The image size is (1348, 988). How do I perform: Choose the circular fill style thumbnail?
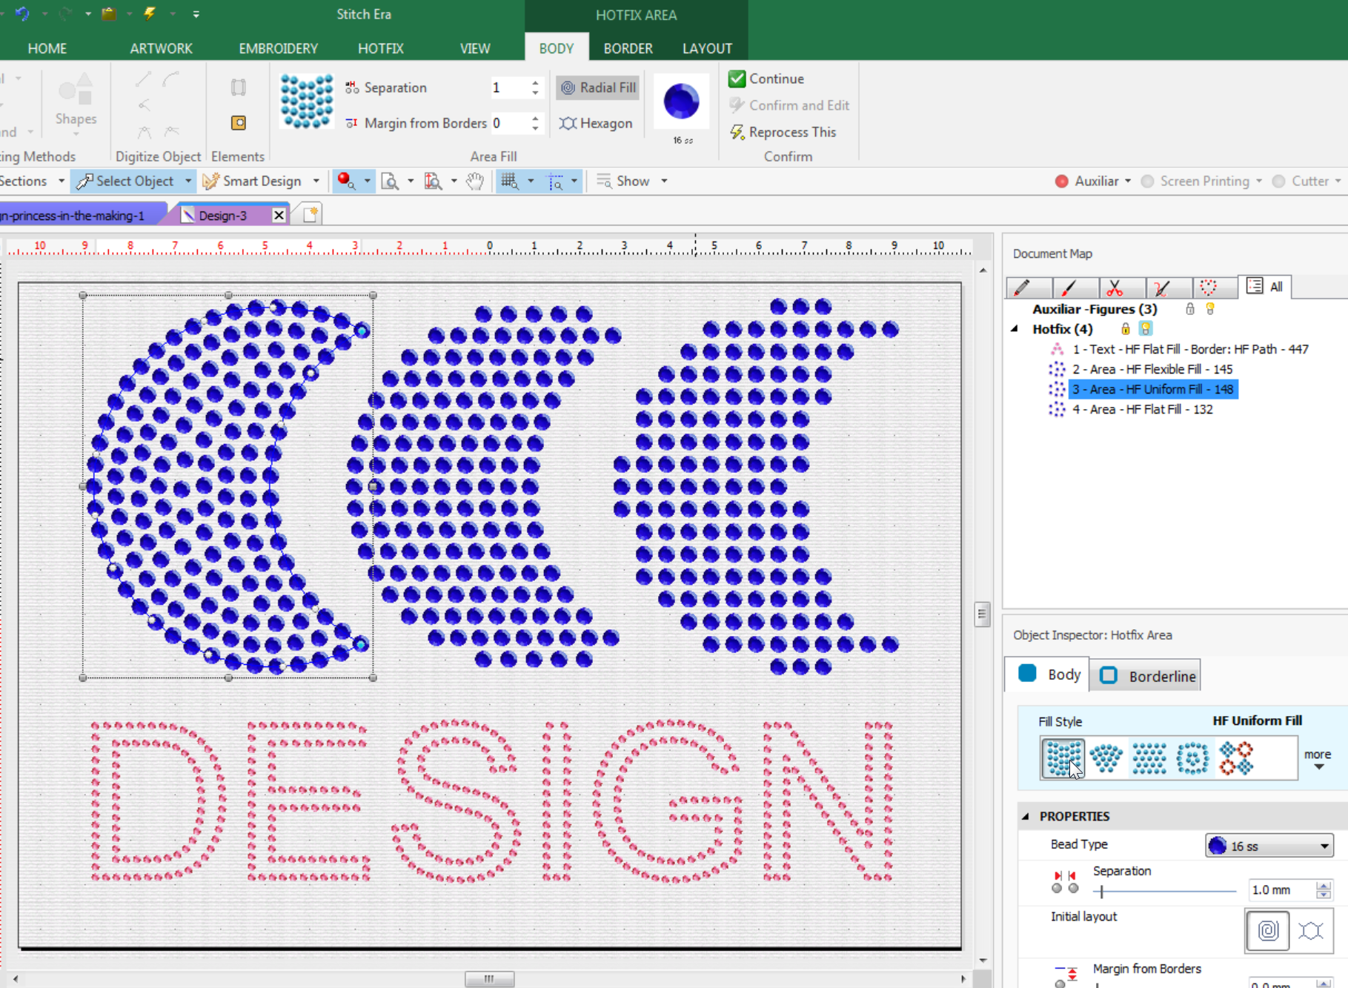pyautogui.click(x=1192, y=758)
